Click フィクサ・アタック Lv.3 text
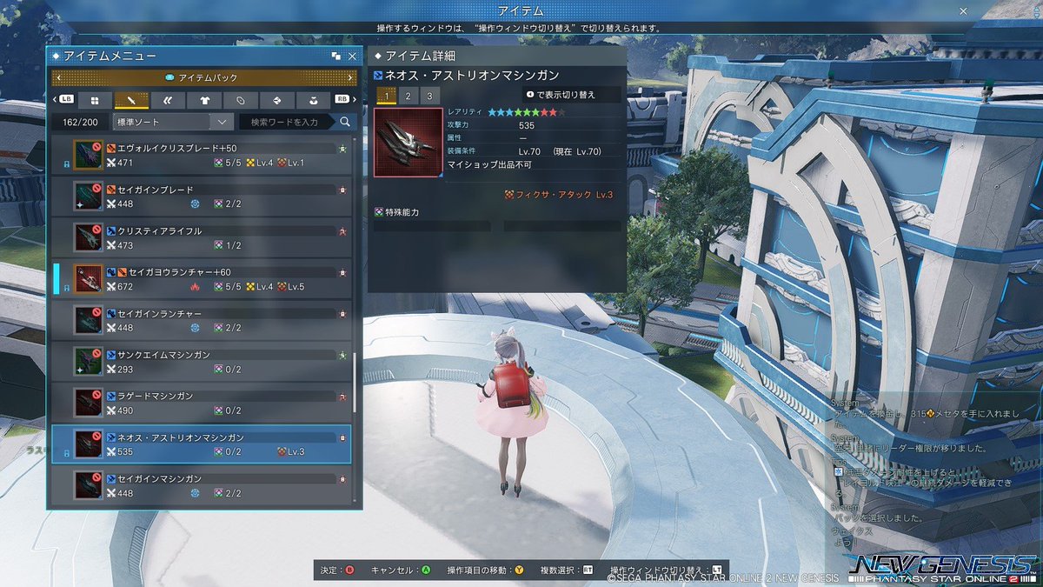The height and width of the screenshot is (587, 1043). pos(565,195)
